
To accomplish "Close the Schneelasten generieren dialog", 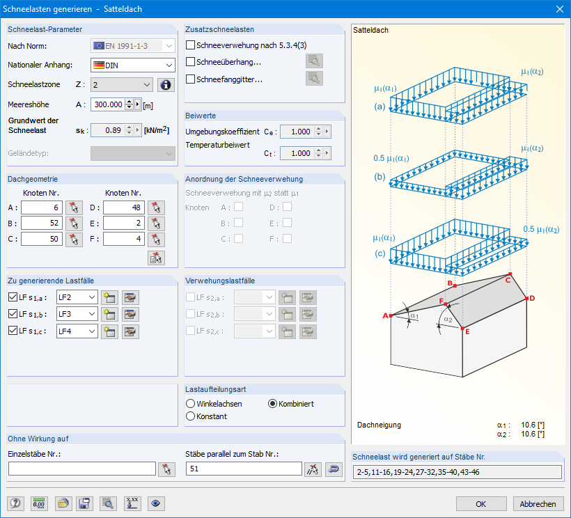I will click(x=560, y=9).
